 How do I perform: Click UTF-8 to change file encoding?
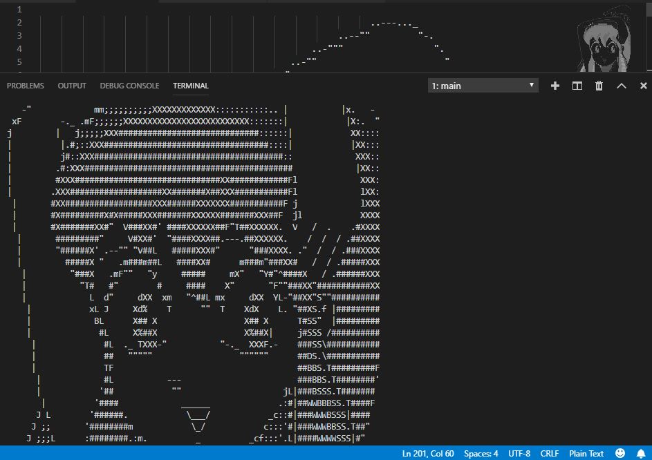click(519, 453)
